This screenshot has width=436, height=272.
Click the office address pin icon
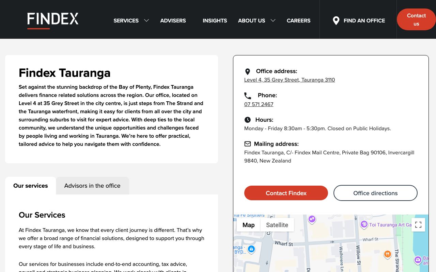tap(248, 71)
